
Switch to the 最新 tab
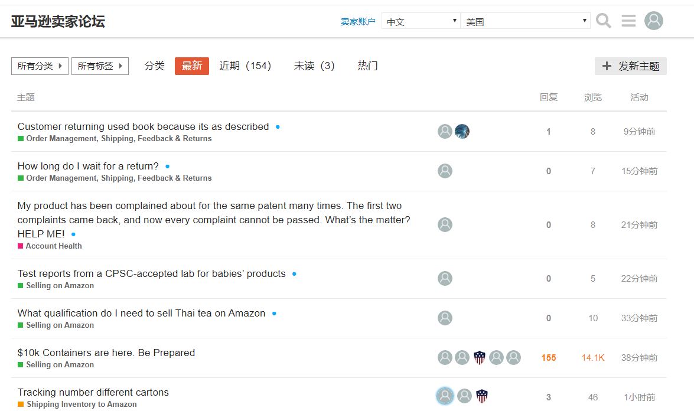[192, 66]
